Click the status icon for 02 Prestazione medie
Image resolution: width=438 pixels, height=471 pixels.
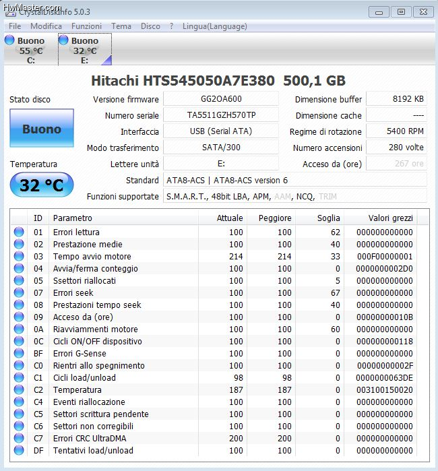point(19,244)
